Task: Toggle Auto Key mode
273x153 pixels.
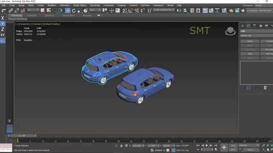Action: pos(233,145)
